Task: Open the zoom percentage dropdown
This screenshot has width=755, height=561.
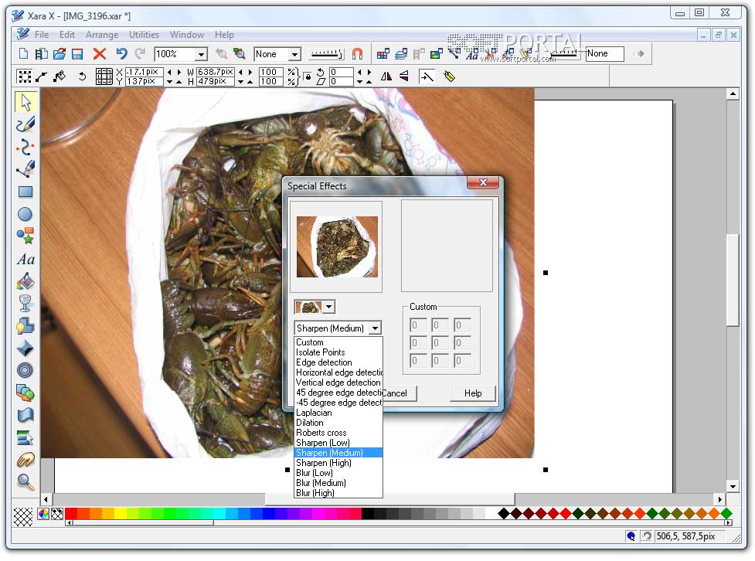Action: click(202, 54)
